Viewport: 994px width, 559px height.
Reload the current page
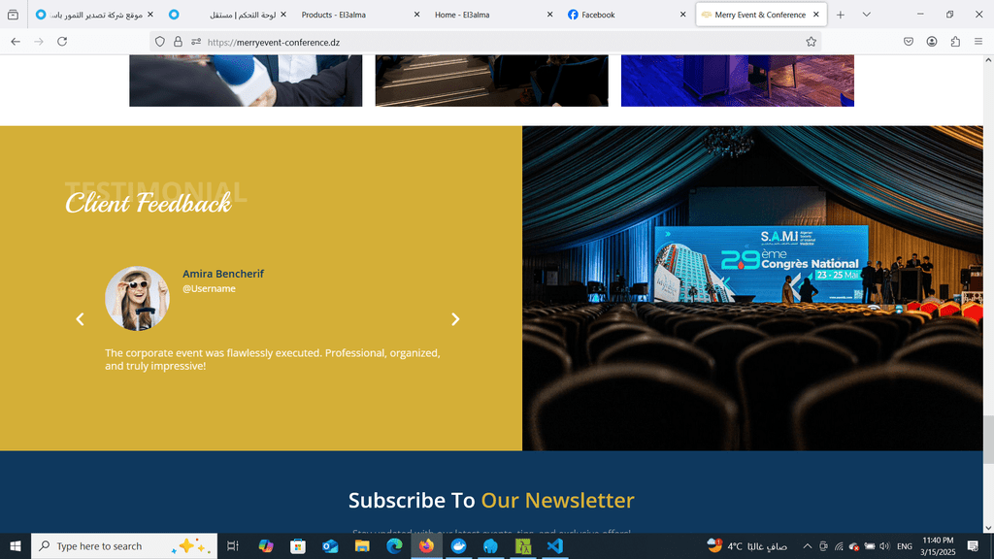coord(62,42)
